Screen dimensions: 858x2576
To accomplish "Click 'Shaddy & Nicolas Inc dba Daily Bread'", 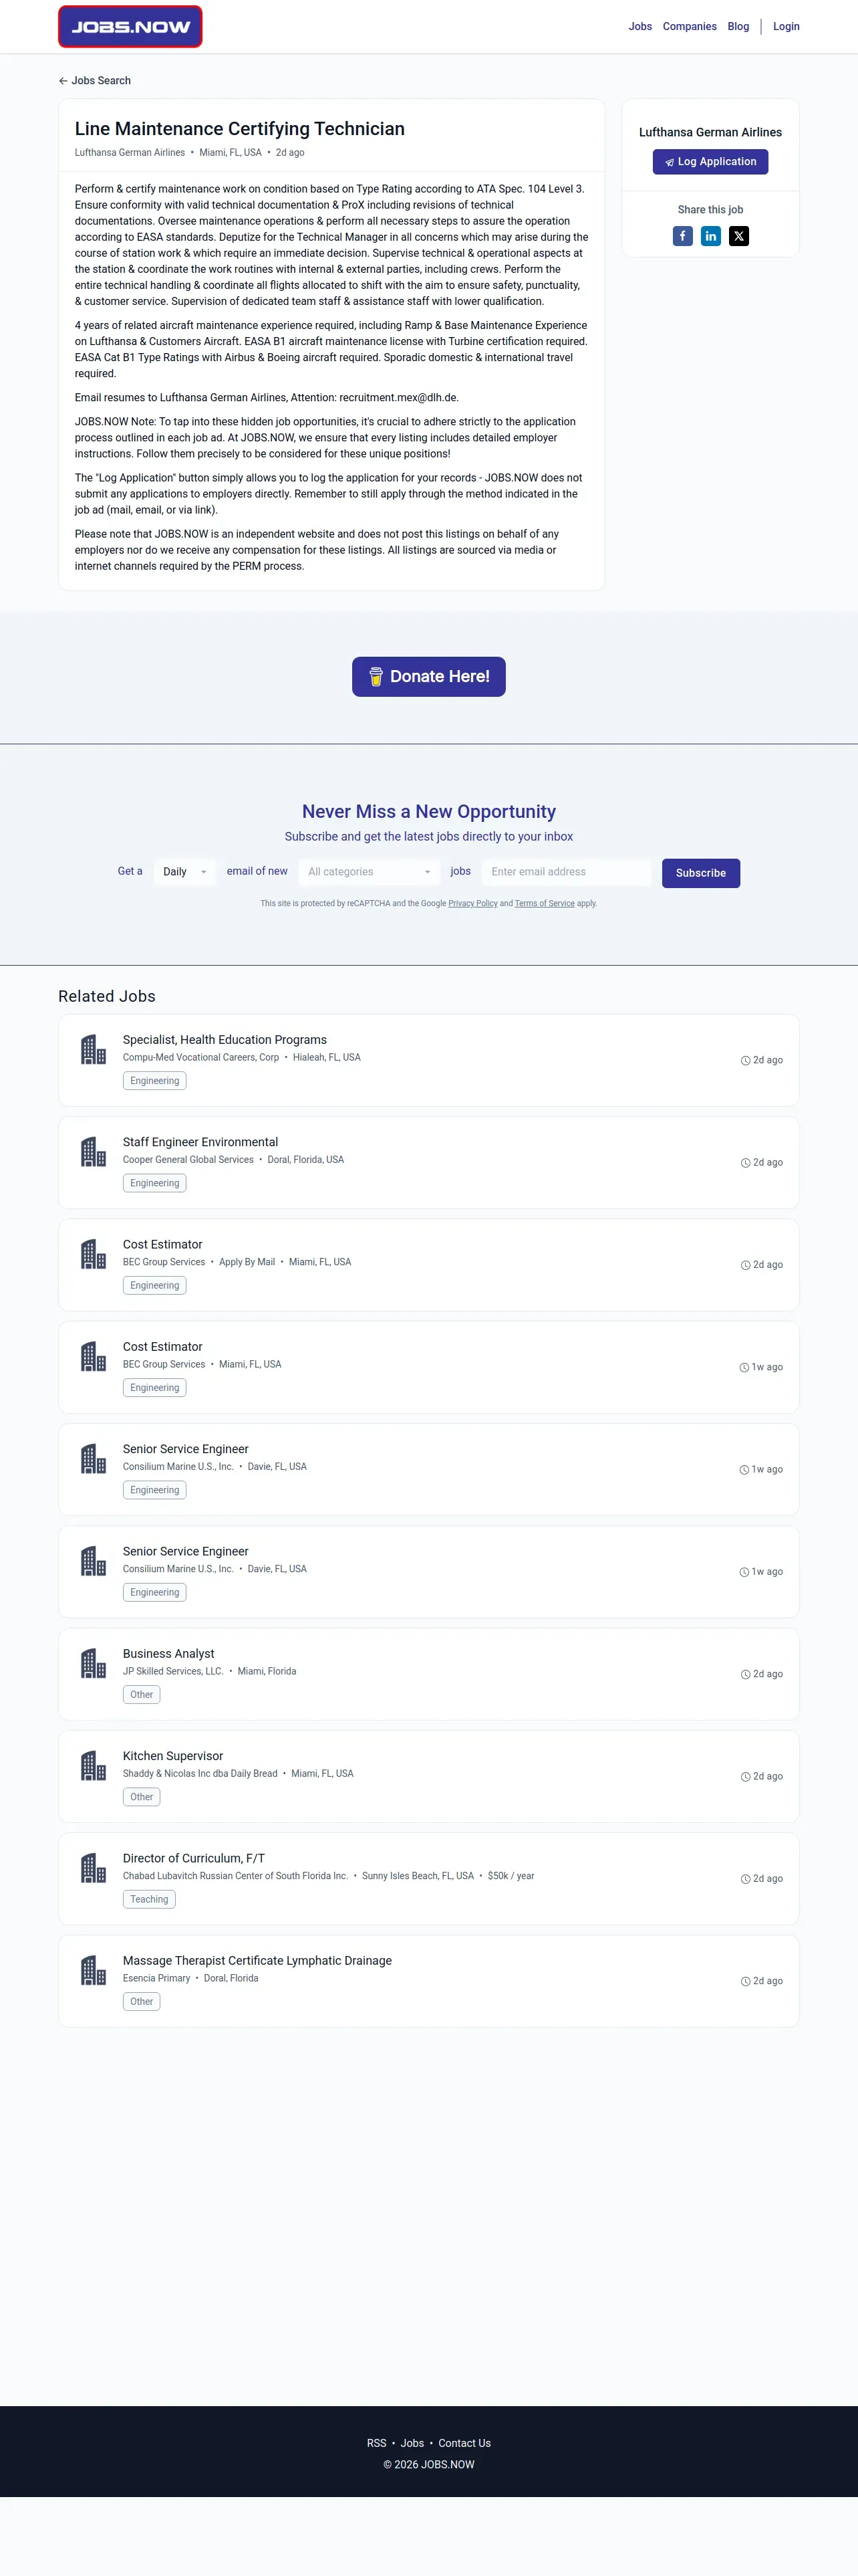I will 200,1773.
